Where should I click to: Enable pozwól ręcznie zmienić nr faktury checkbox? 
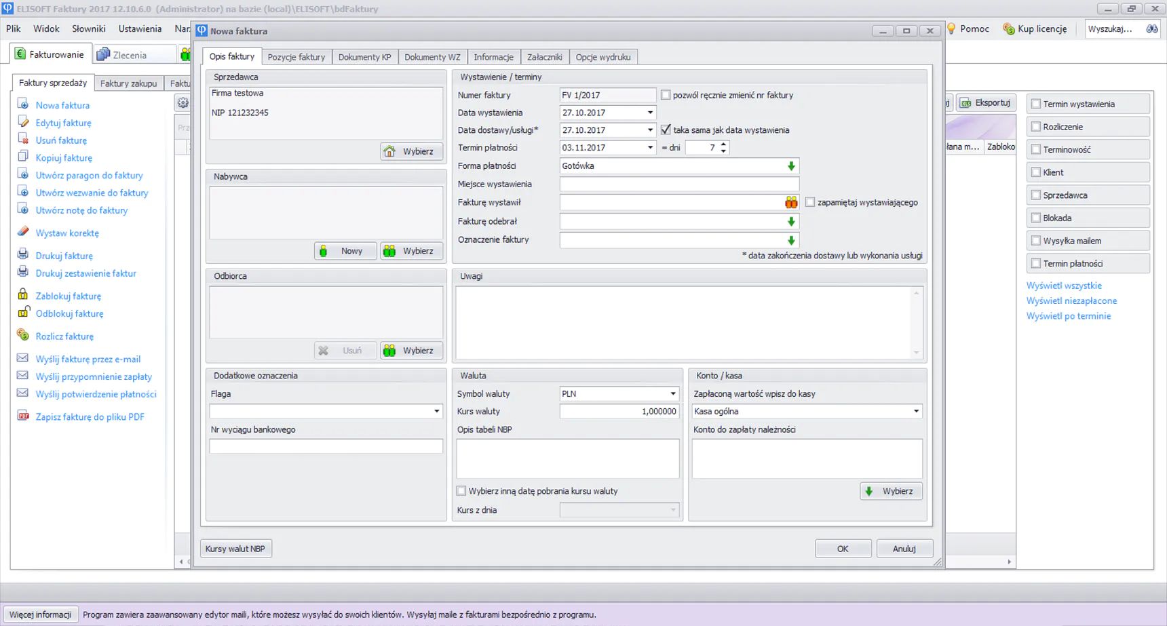(666, 95)
